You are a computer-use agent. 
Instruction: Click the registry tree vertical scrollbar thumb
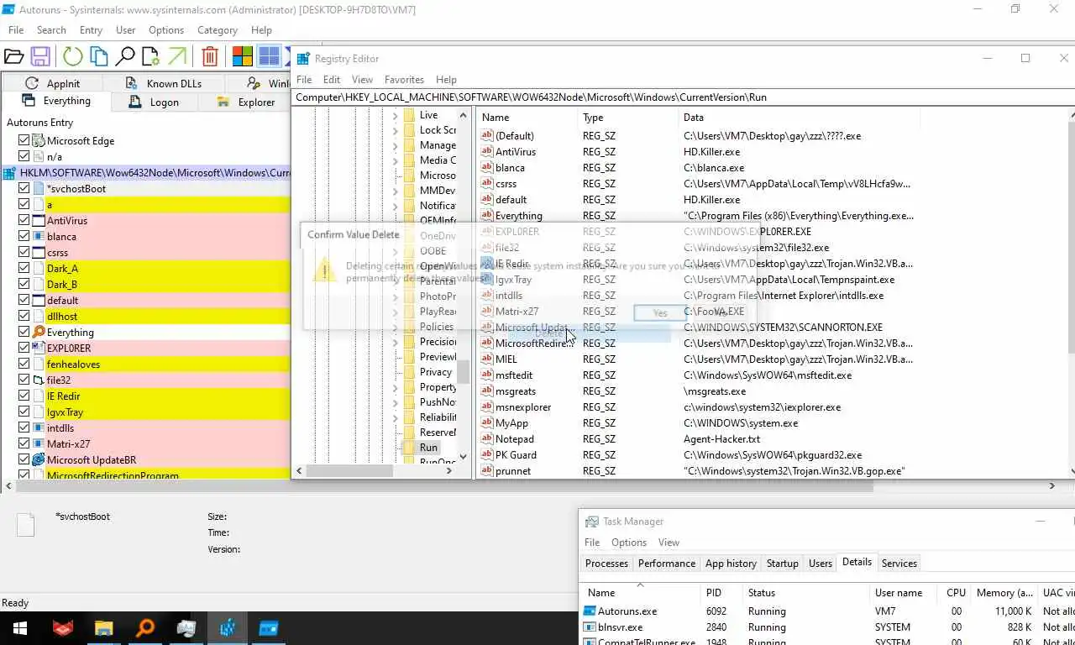click(x=463, y=371)
